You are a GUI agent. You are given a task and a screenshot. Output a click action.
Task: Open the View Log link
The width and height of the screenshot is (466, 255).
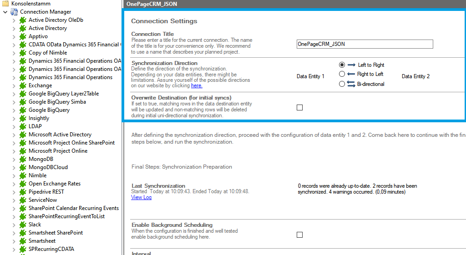pos(141,197)
